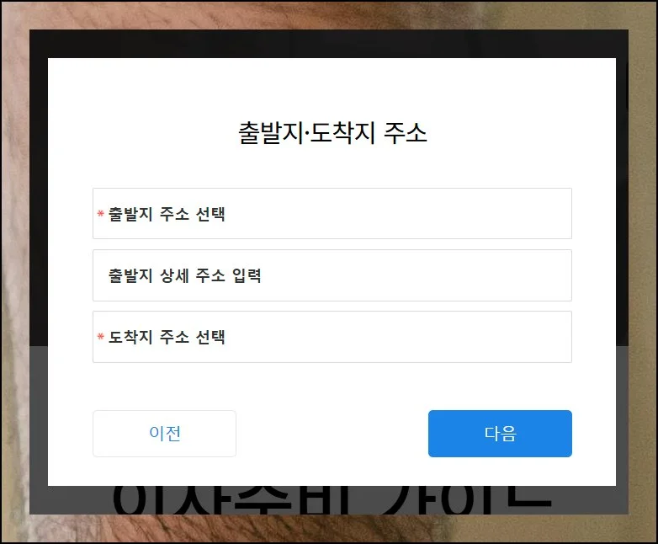This screenshot has width=658, height=544.
Task: Click the 이전 label inside the white button
Action: pos(165,434)
